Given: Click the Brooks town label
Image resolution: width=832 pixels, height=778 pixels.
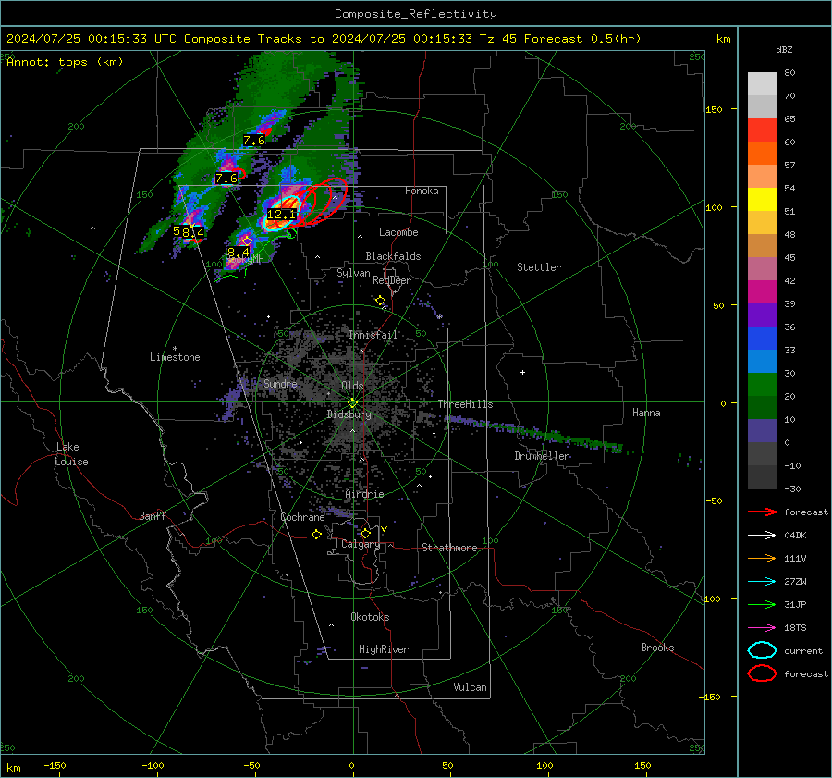Looking at the screenshot, I should 657,648.
